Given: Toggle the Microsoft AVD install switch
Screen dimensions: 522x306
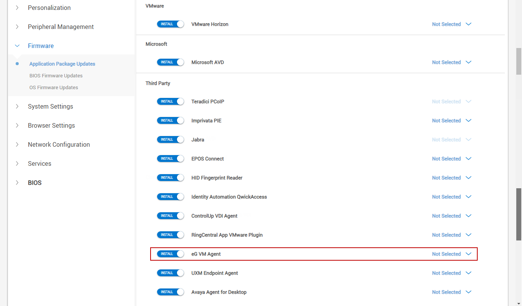Looking at the screenshot, I should pos(170,62).
